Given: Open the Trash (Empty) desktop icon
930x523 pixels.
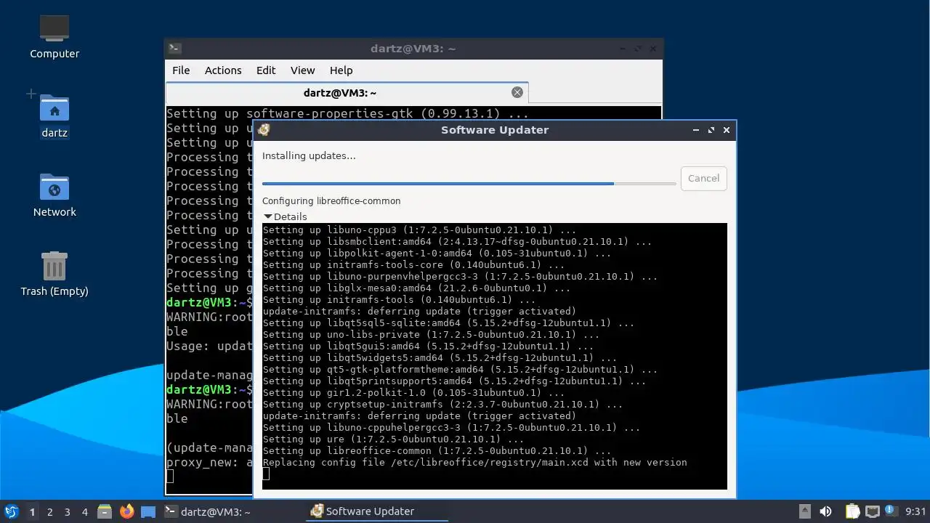Looking at the screenshot, I should [54, 267].
